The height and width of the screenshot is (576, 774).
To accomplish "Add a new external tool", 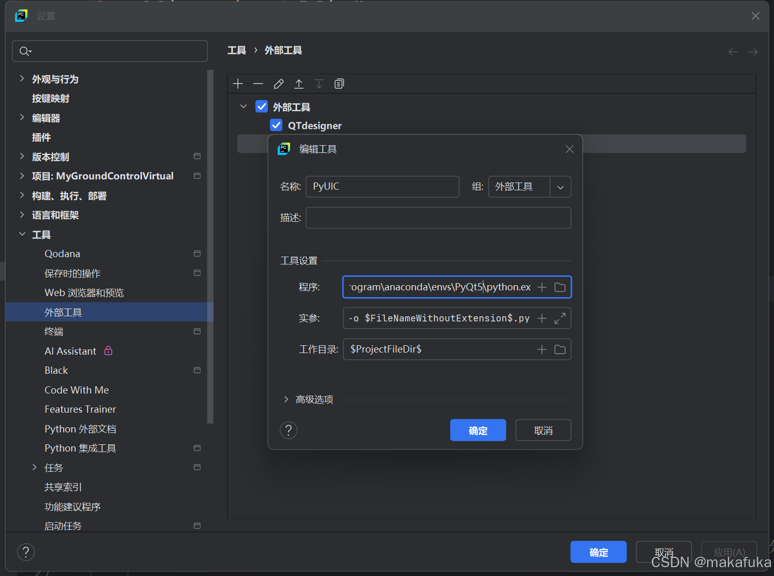I will coord(238,83).
